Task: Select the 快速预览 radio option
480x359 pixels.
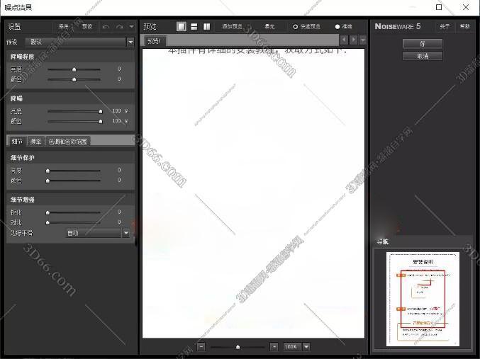Action: click(x=296, y=26)
